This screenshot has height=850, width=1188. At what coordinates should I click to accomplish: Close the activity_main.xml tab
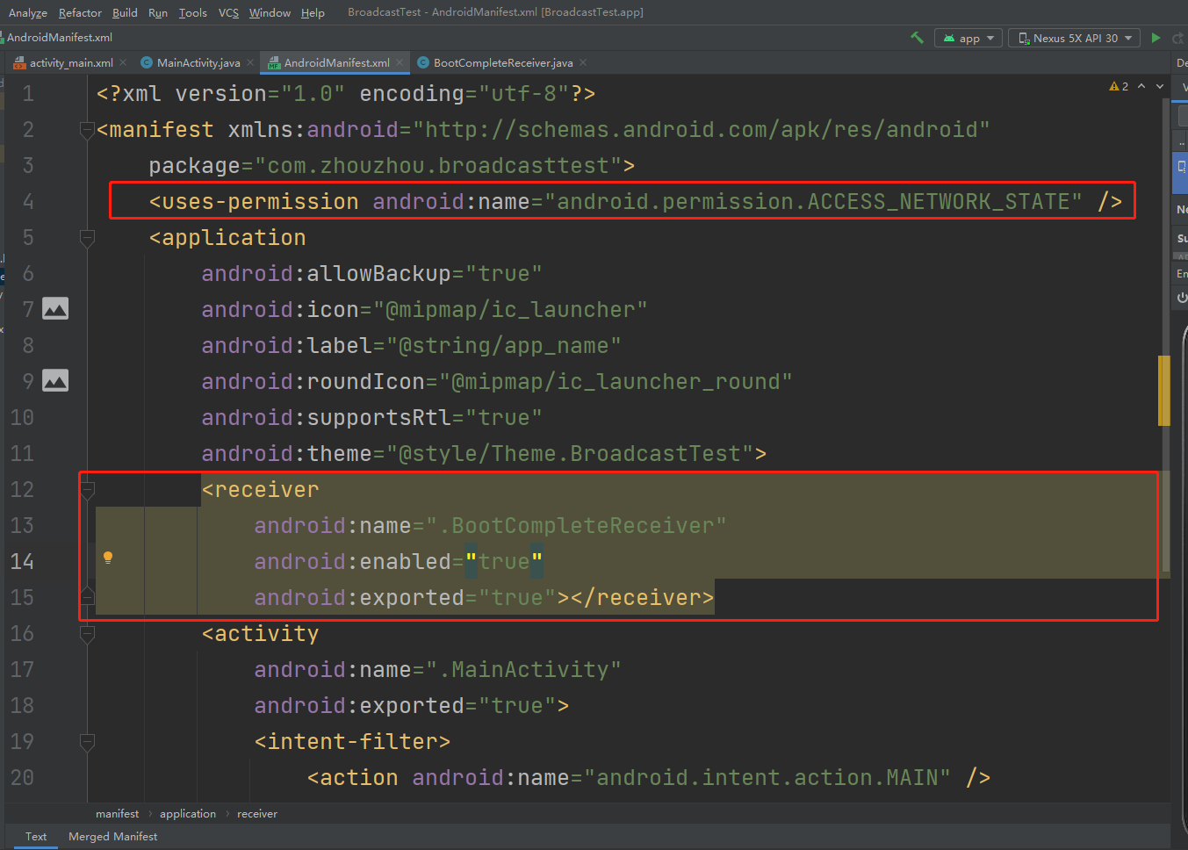point(123,62)
